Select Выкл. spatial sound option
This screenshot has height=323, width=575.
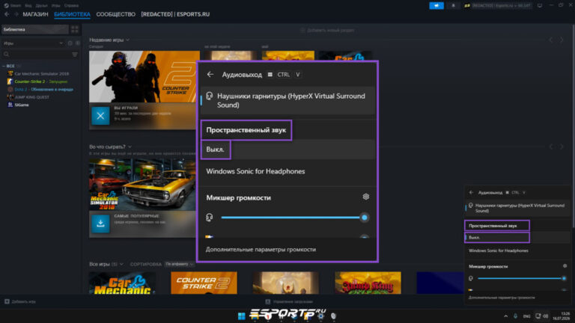216,150
